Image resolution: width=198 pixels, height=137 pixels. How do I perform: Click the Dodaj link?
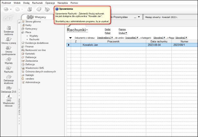(107, 29)
